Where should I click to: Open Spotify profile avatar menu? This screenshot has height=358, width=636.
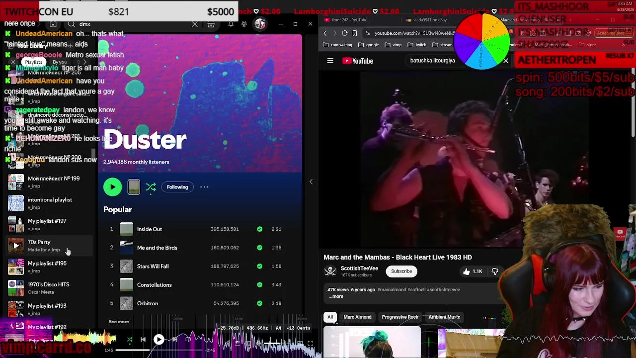[x=260, y=24]
